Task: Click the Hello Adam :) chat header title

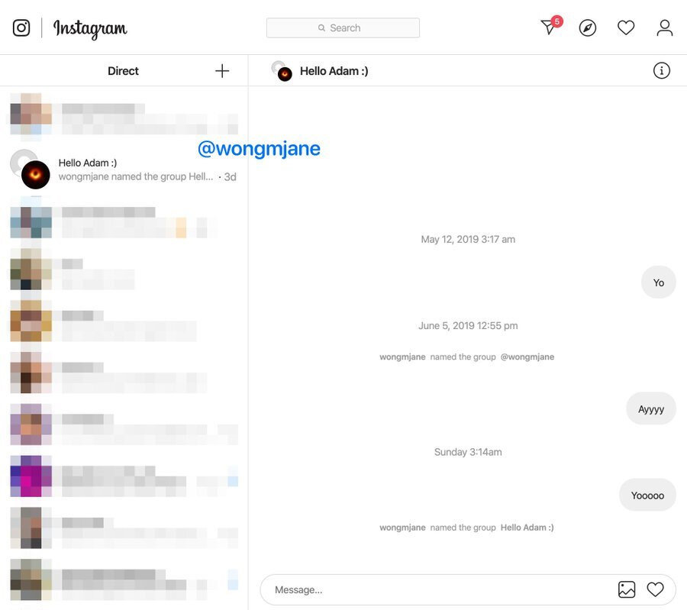Action: coord(334,71)
